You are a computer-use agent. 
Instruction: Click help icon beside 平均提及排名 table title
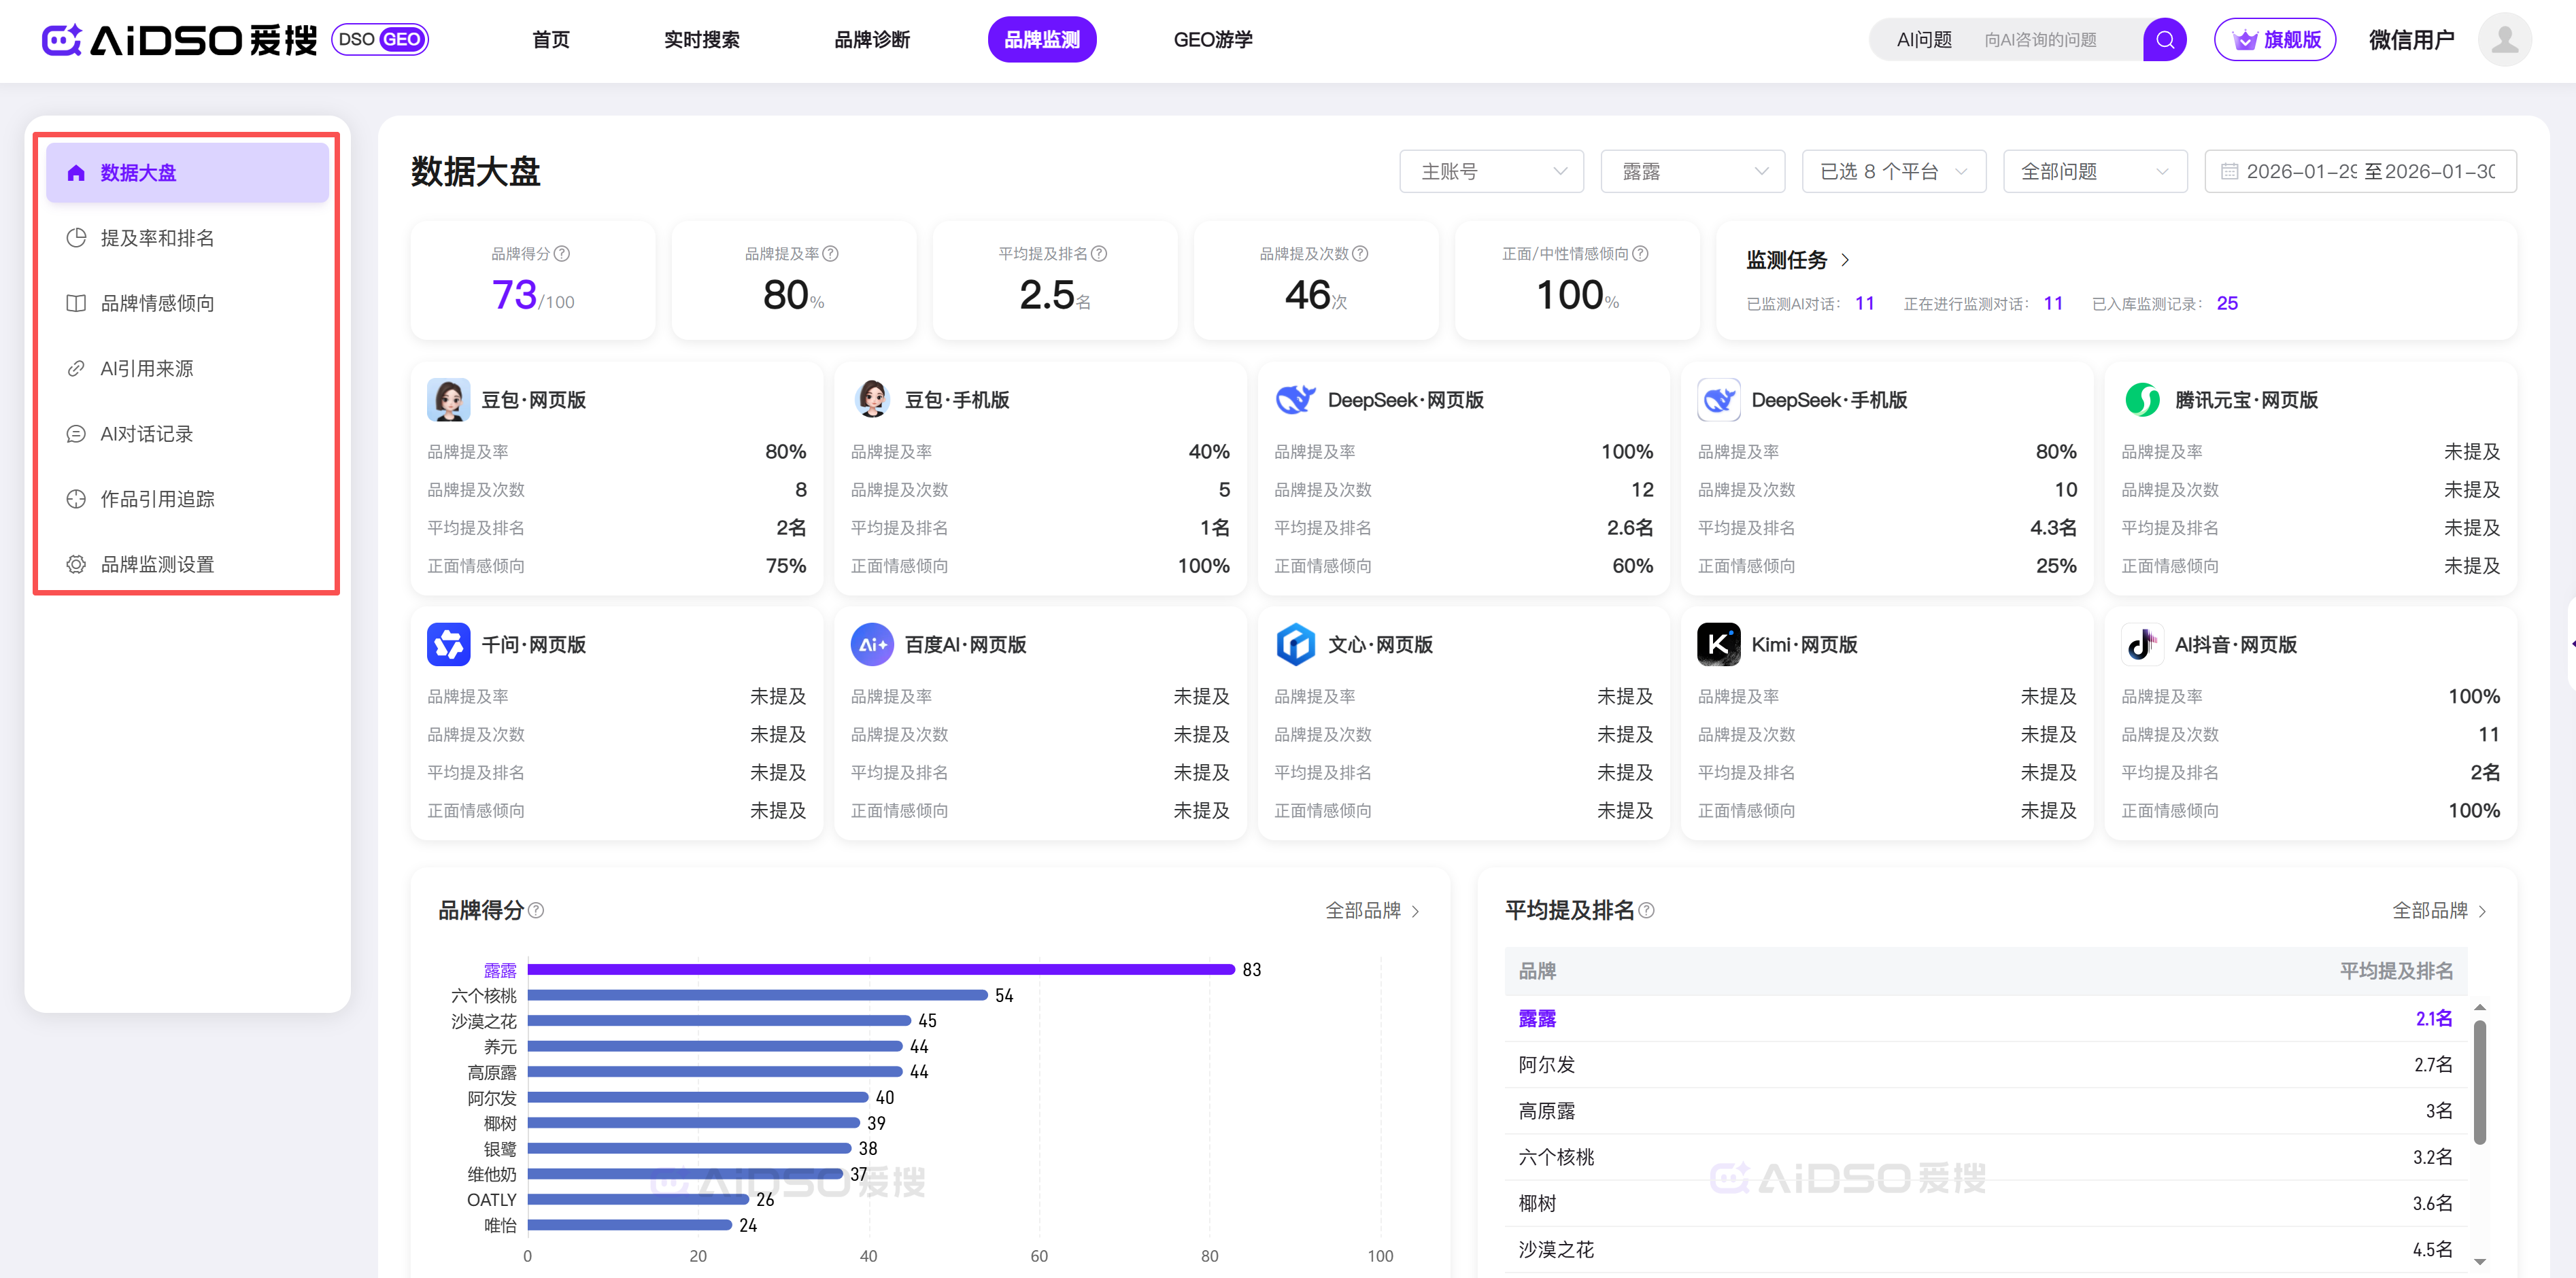coord(1647,911)
